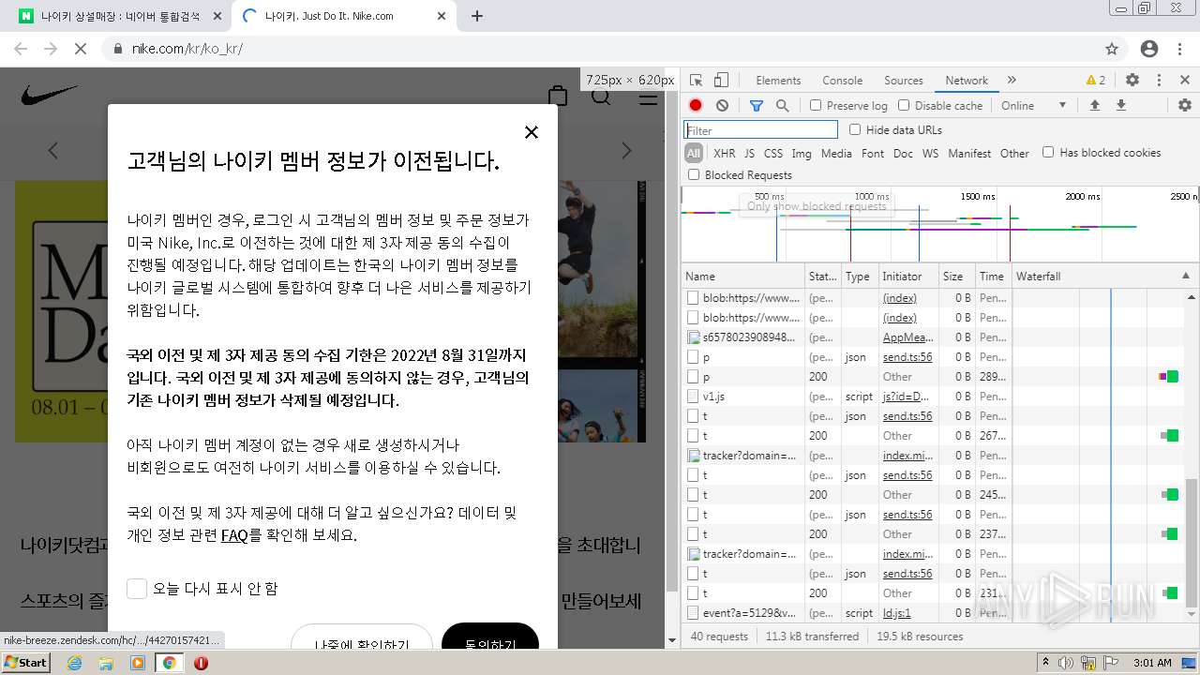Click AppMea... initiator link
1200x675 pixels.
point(907,337)
